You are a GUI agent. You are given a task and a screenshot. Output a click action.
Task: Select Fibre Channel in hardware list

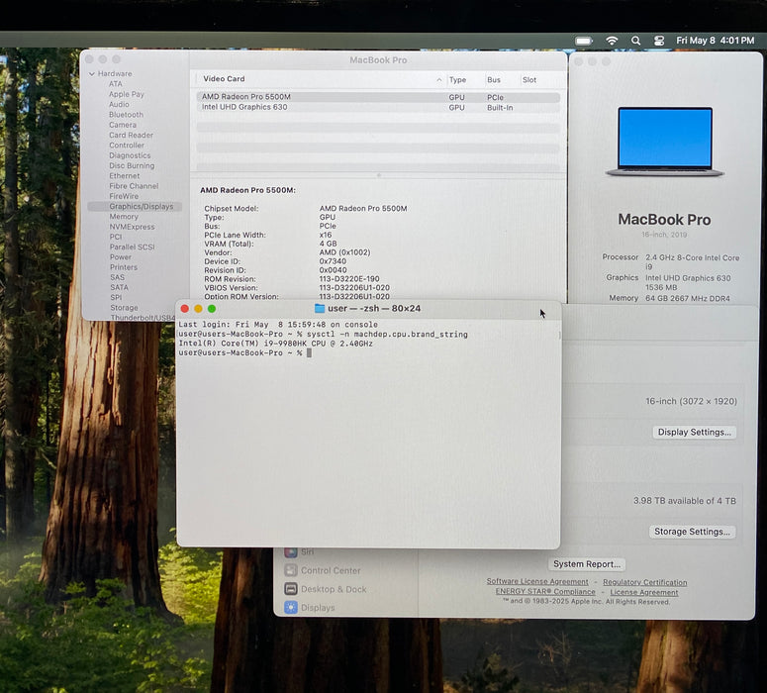coord(134,186)
